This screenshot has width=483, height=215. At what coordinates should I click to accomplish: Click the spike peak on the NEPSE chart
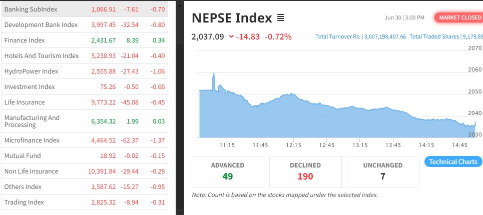tap(214, 73)
